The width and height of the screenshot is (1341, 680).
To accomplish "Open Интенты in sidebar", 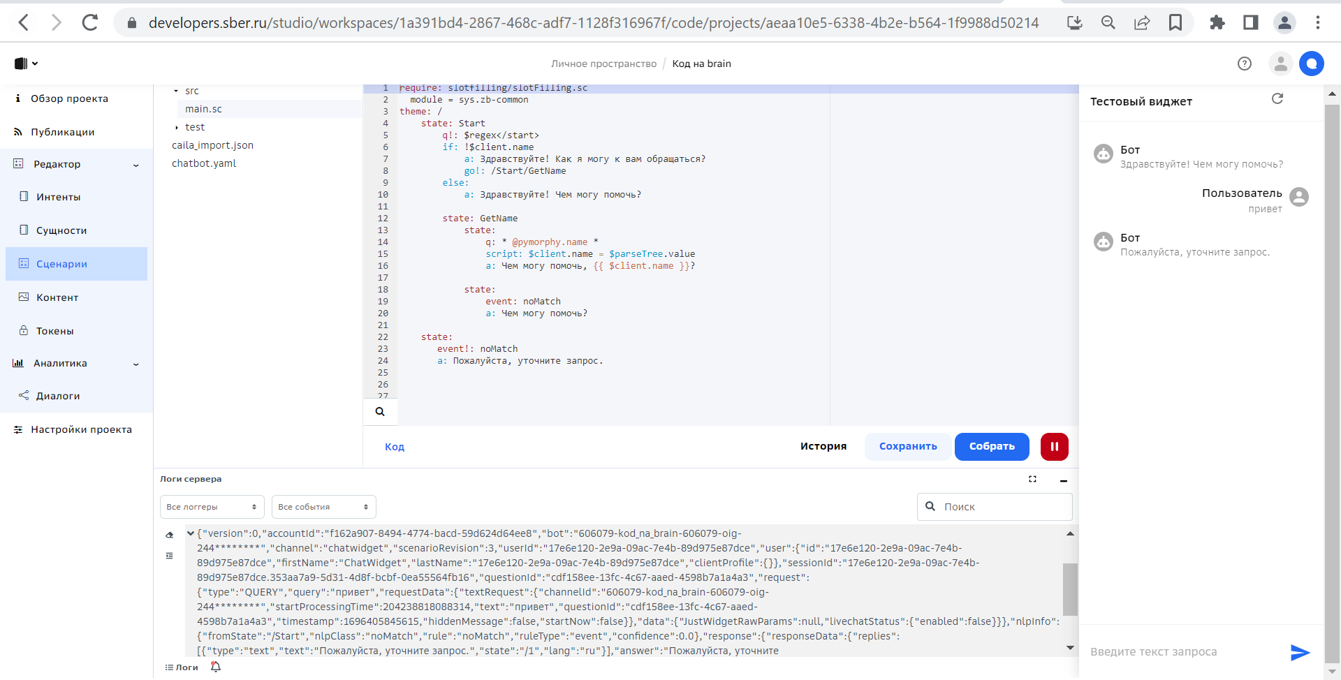I will [x=58, y=197].
